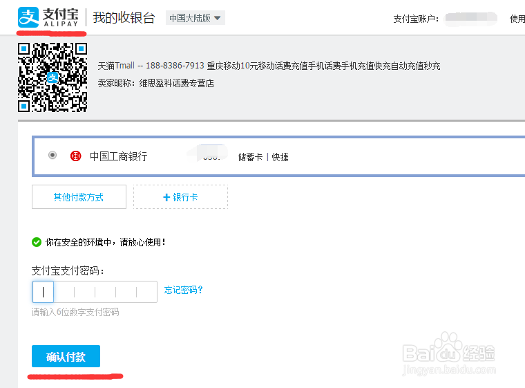The image size is (525, 388).
Task: Click the last payment password digit box
Action: (x=146, y=292)
